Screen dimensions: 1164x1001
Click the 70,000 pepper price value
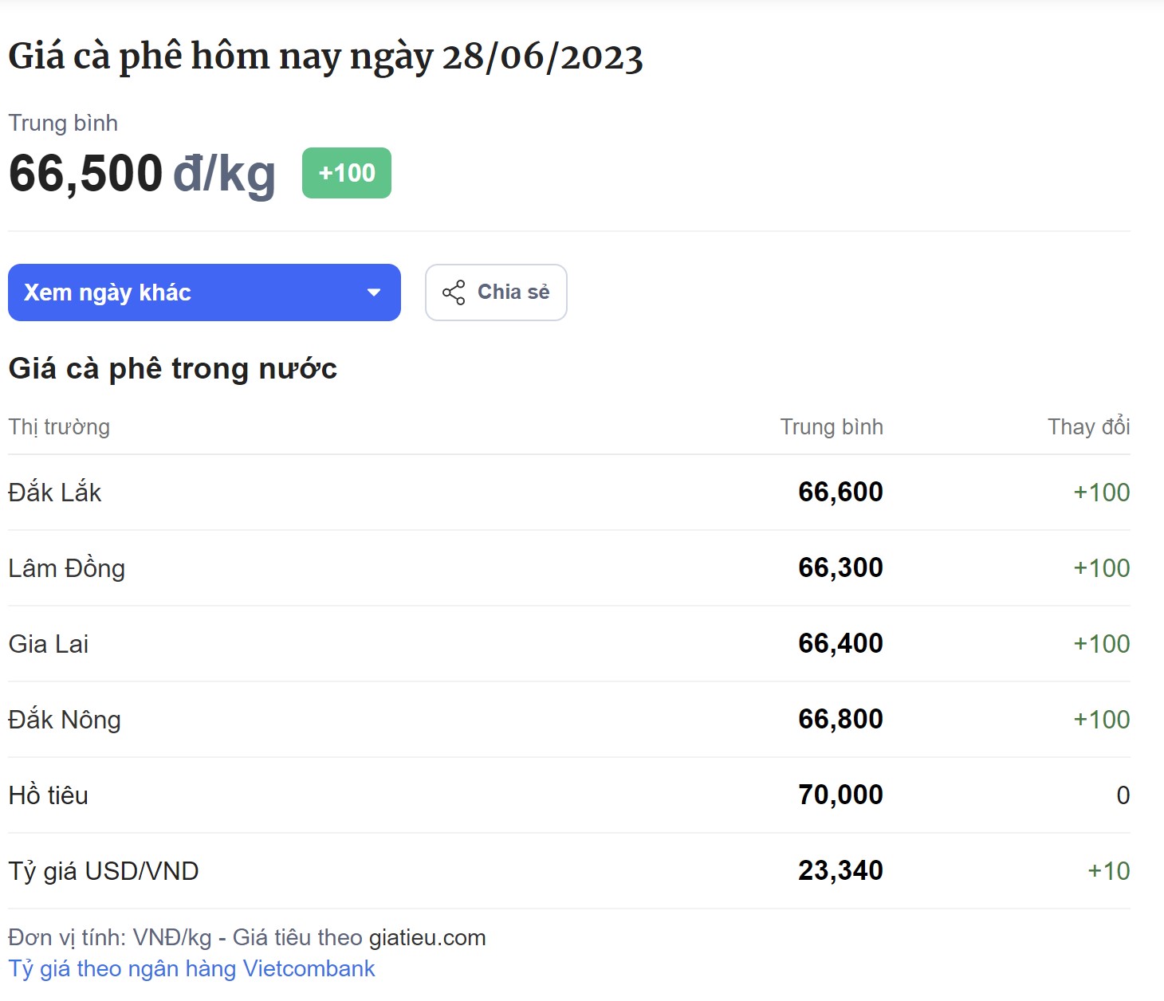click(x=841, y=795)
